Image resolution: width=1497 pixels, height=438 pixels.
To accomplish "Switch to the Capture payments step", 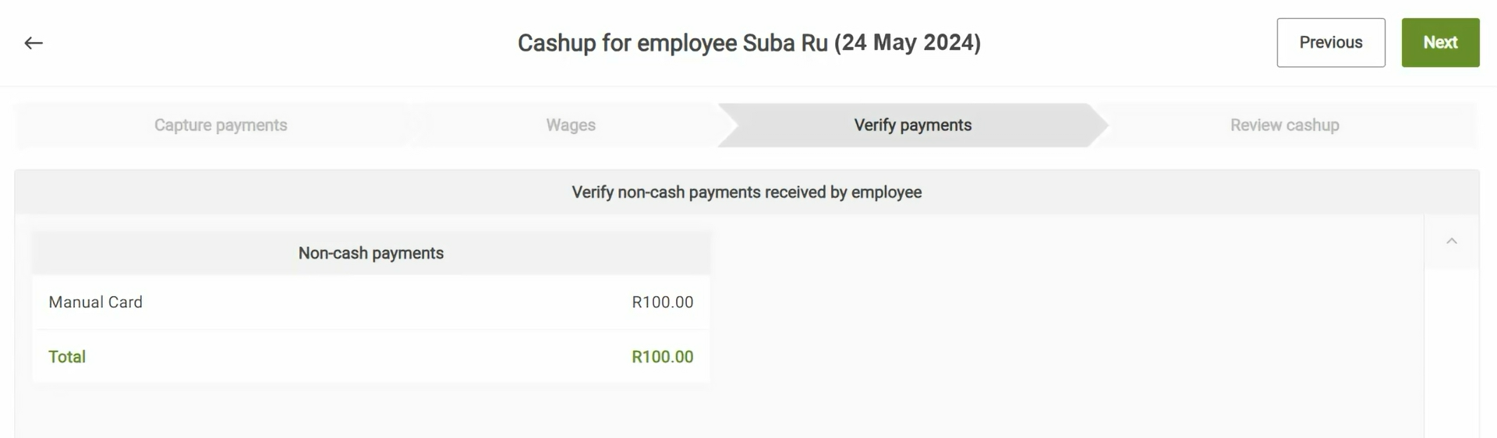I will pos(221,125).
